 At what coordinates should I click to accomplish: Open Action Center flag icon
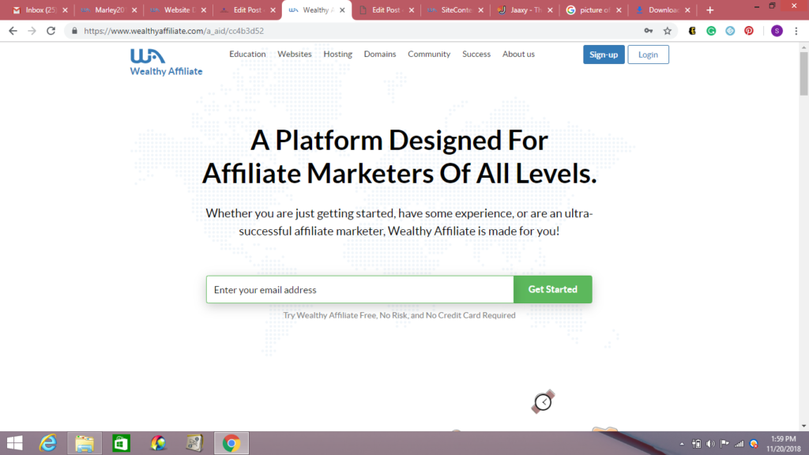725,444
